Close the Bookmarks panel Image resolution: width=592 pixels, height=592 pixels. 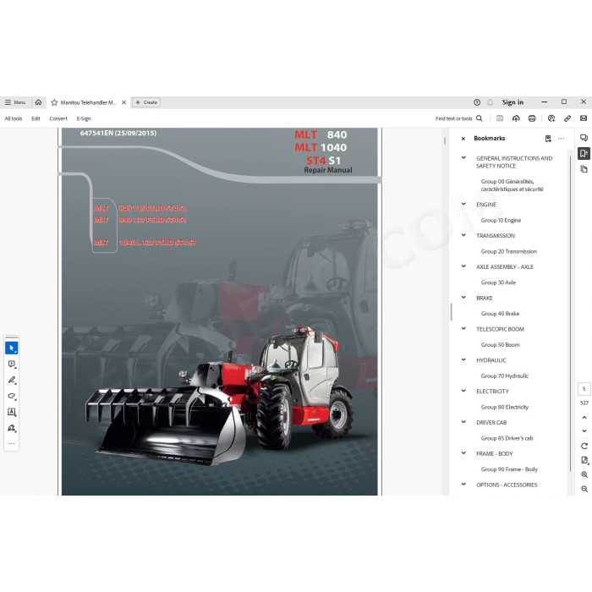click(463, 139)
